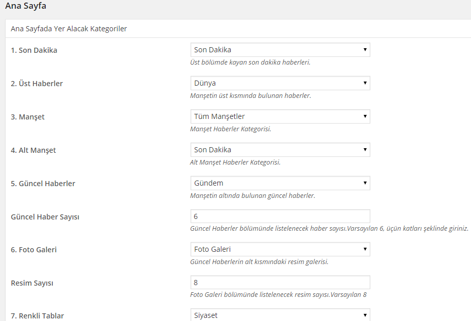Expand the Üst Haberler dropdown showing Dünya
Viewport: 471px width, 321px height.
click(x=280, y=83)
